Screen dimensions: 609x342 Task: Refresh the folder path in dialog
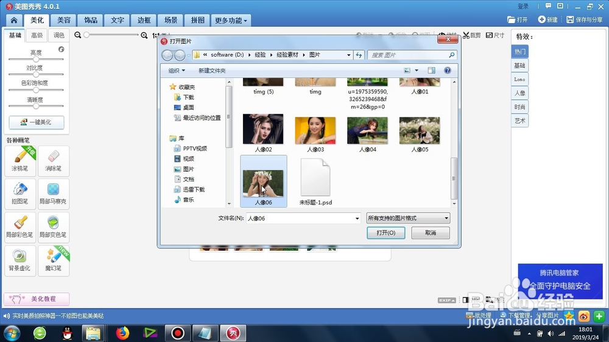[359, 55]
